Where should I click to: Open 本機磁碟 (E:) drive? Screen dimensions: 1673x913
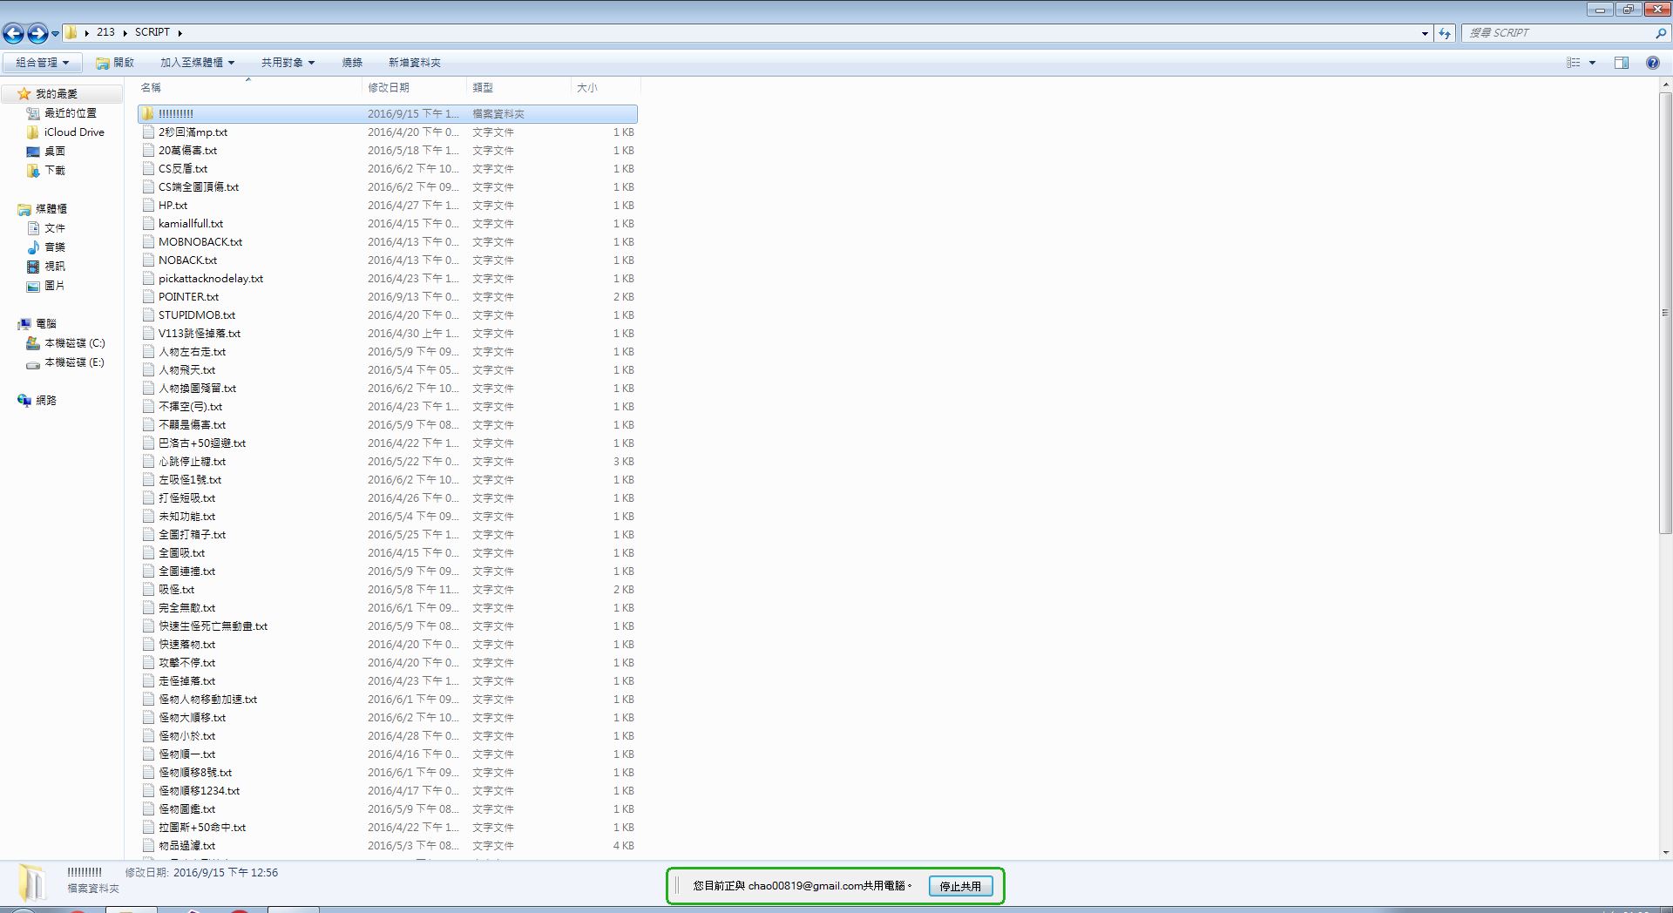74,362
